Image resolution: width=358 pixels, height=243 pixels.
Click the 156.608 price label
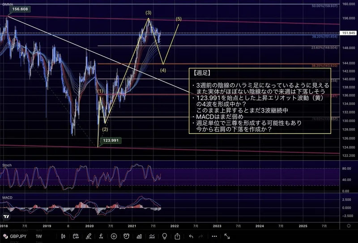(x=20, y=9)
